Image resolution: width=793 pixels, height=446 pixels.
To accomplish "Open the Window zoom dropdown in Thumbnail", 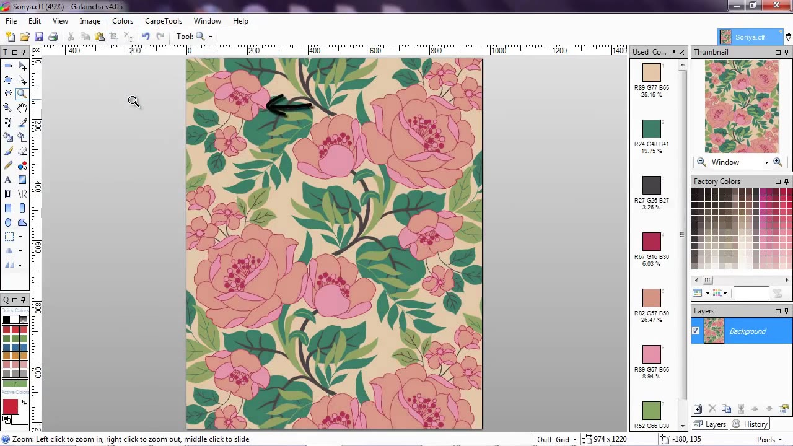I will (766, 162).
